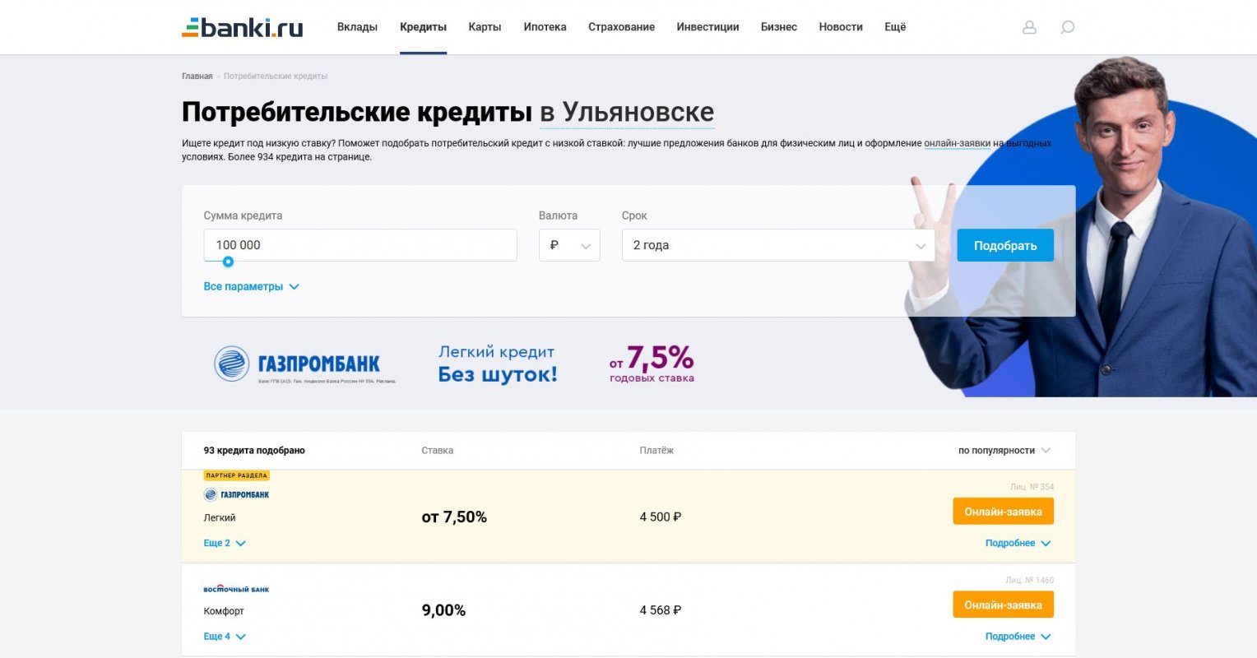Image resolution: width=1257 pixels, height=658 pixels.
Task: Click the loan amount slider handle
Action: coord(228,262)
